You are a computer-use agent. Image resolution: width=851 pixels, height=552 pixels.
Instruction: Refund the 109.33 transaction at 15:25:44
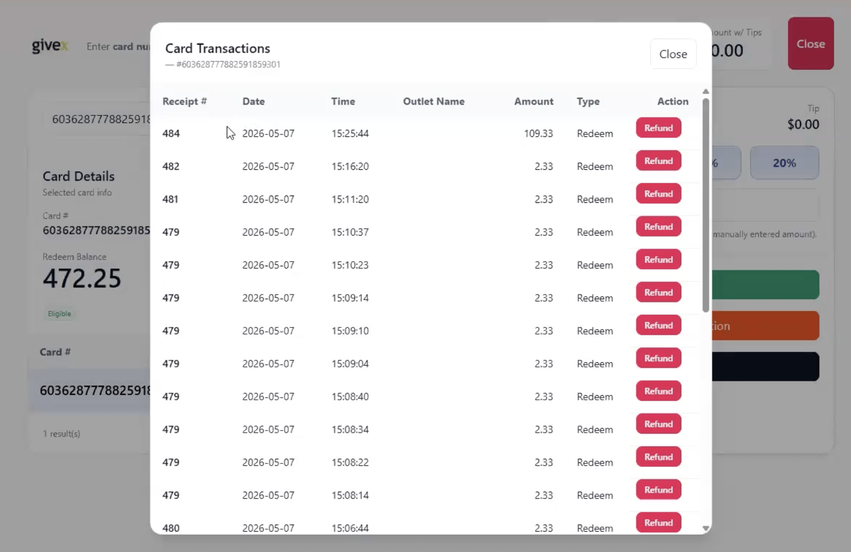click(658, 128)
